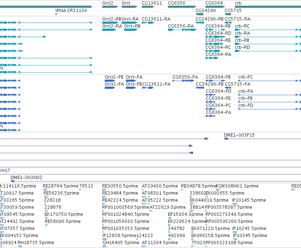Viewport: 301px width, 248px height.
Task: Select the Orct gene bar
Action: coord(129,7)
